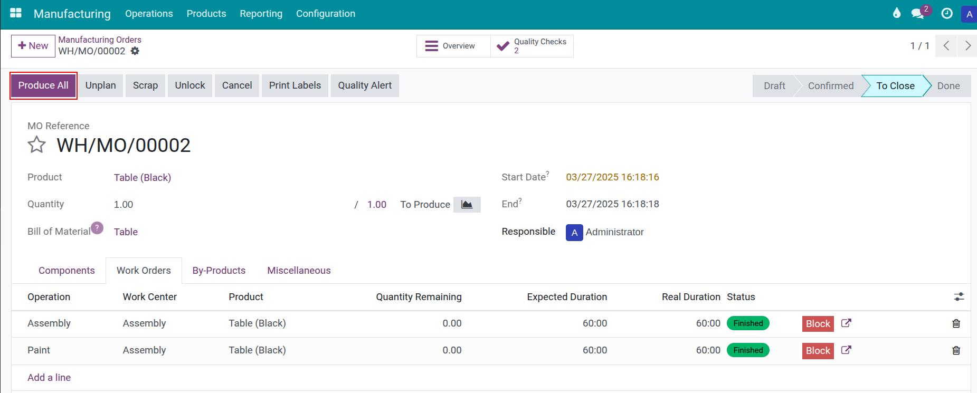Screen dimensions: 977x393
Task: Open column options adjuster in work orders table
Action: tap(959, 297)
